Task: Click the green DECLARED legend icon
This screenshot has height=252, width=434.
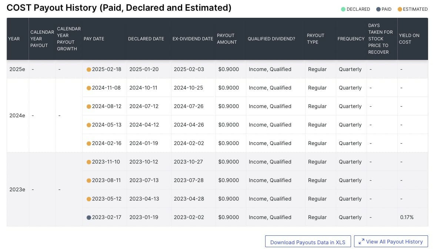Action: click(344, 9)
